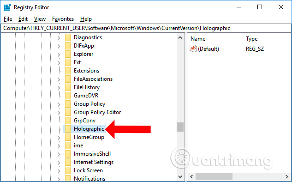Click the GameDVR folder icon
The width and height of the screenshot is (292, 182).
[68, 96]
